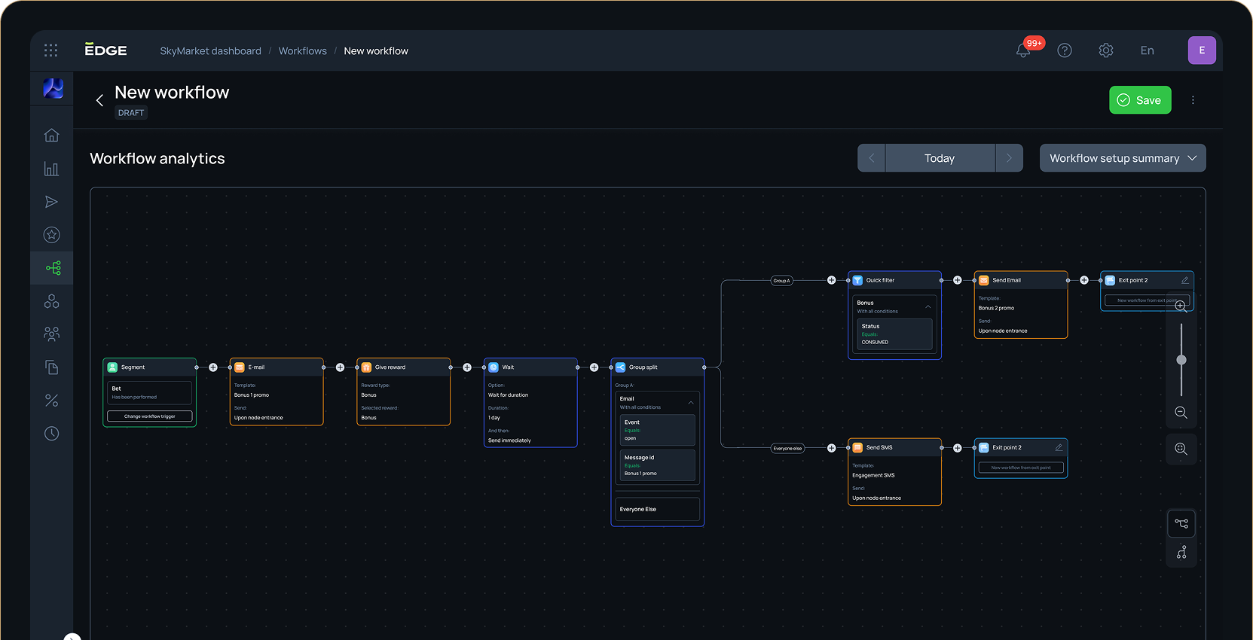This screenshot has width=1253, height=640.
Task: Click Change workflow trigger button
Action: click(x=149, y=416)
